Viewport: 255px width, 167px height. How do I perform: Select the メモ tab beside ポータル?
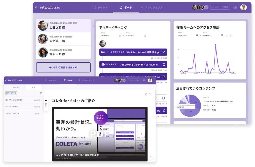(33, 87)
